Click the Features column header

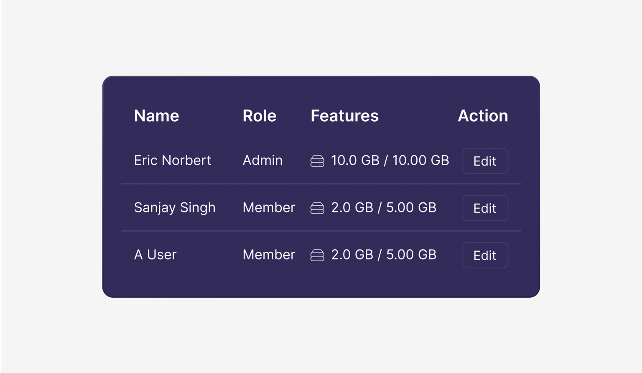point(344,116)
